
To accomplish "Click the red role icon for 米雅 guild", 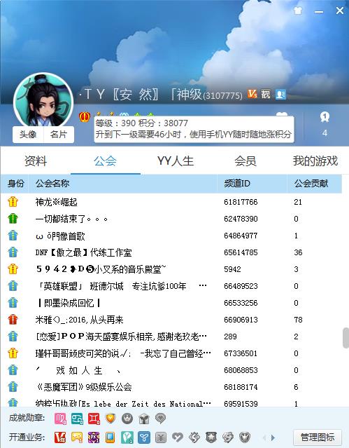I will pos(13,320).
